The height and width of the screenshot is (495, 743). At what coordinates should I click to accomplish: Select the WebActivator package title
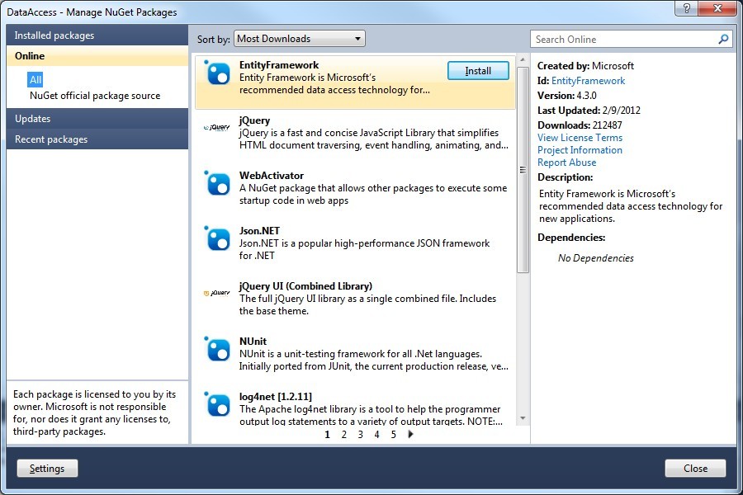click(x=272, y=176)
